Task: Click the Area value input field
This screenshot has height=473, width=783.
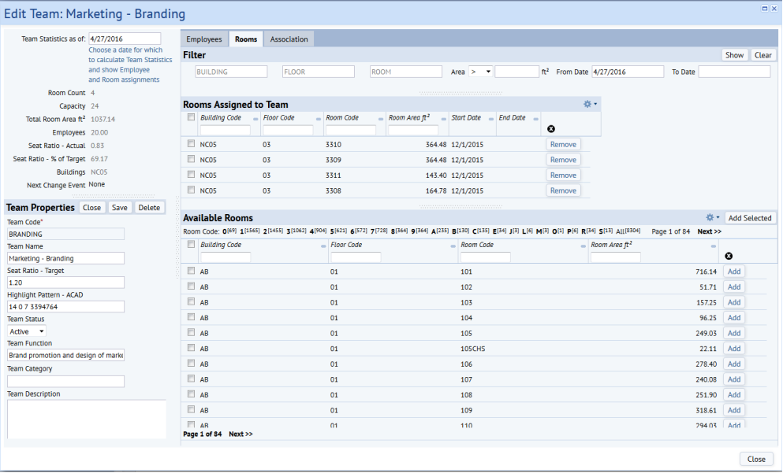Action: pyautogui.click(x=516, y=72)
